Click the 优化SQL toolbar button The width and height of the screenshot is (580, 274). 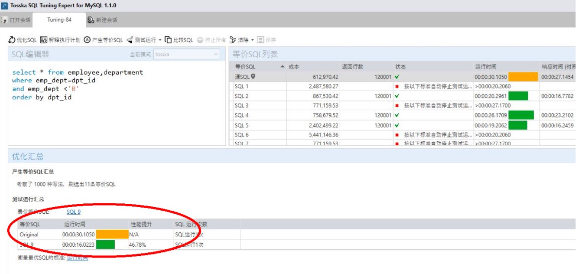point(23,40)
